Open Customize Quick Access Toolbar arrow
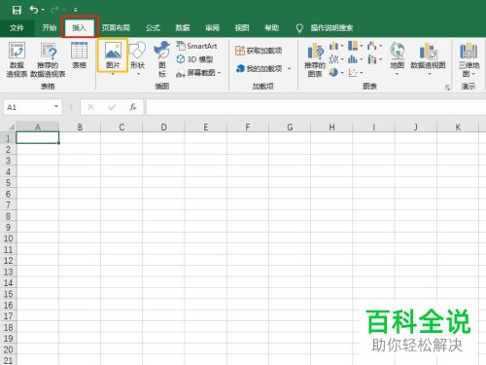486x365 pixels. click(x=76, y=10)
